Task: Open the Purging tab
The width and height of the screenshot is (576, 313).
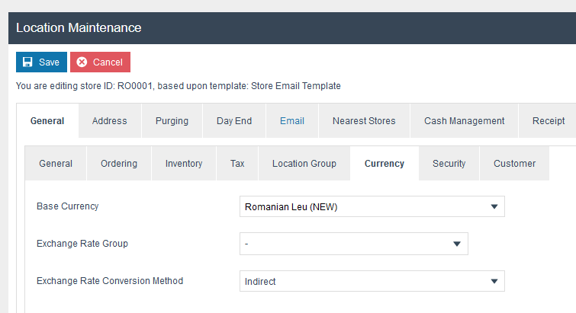Action: 172,121
